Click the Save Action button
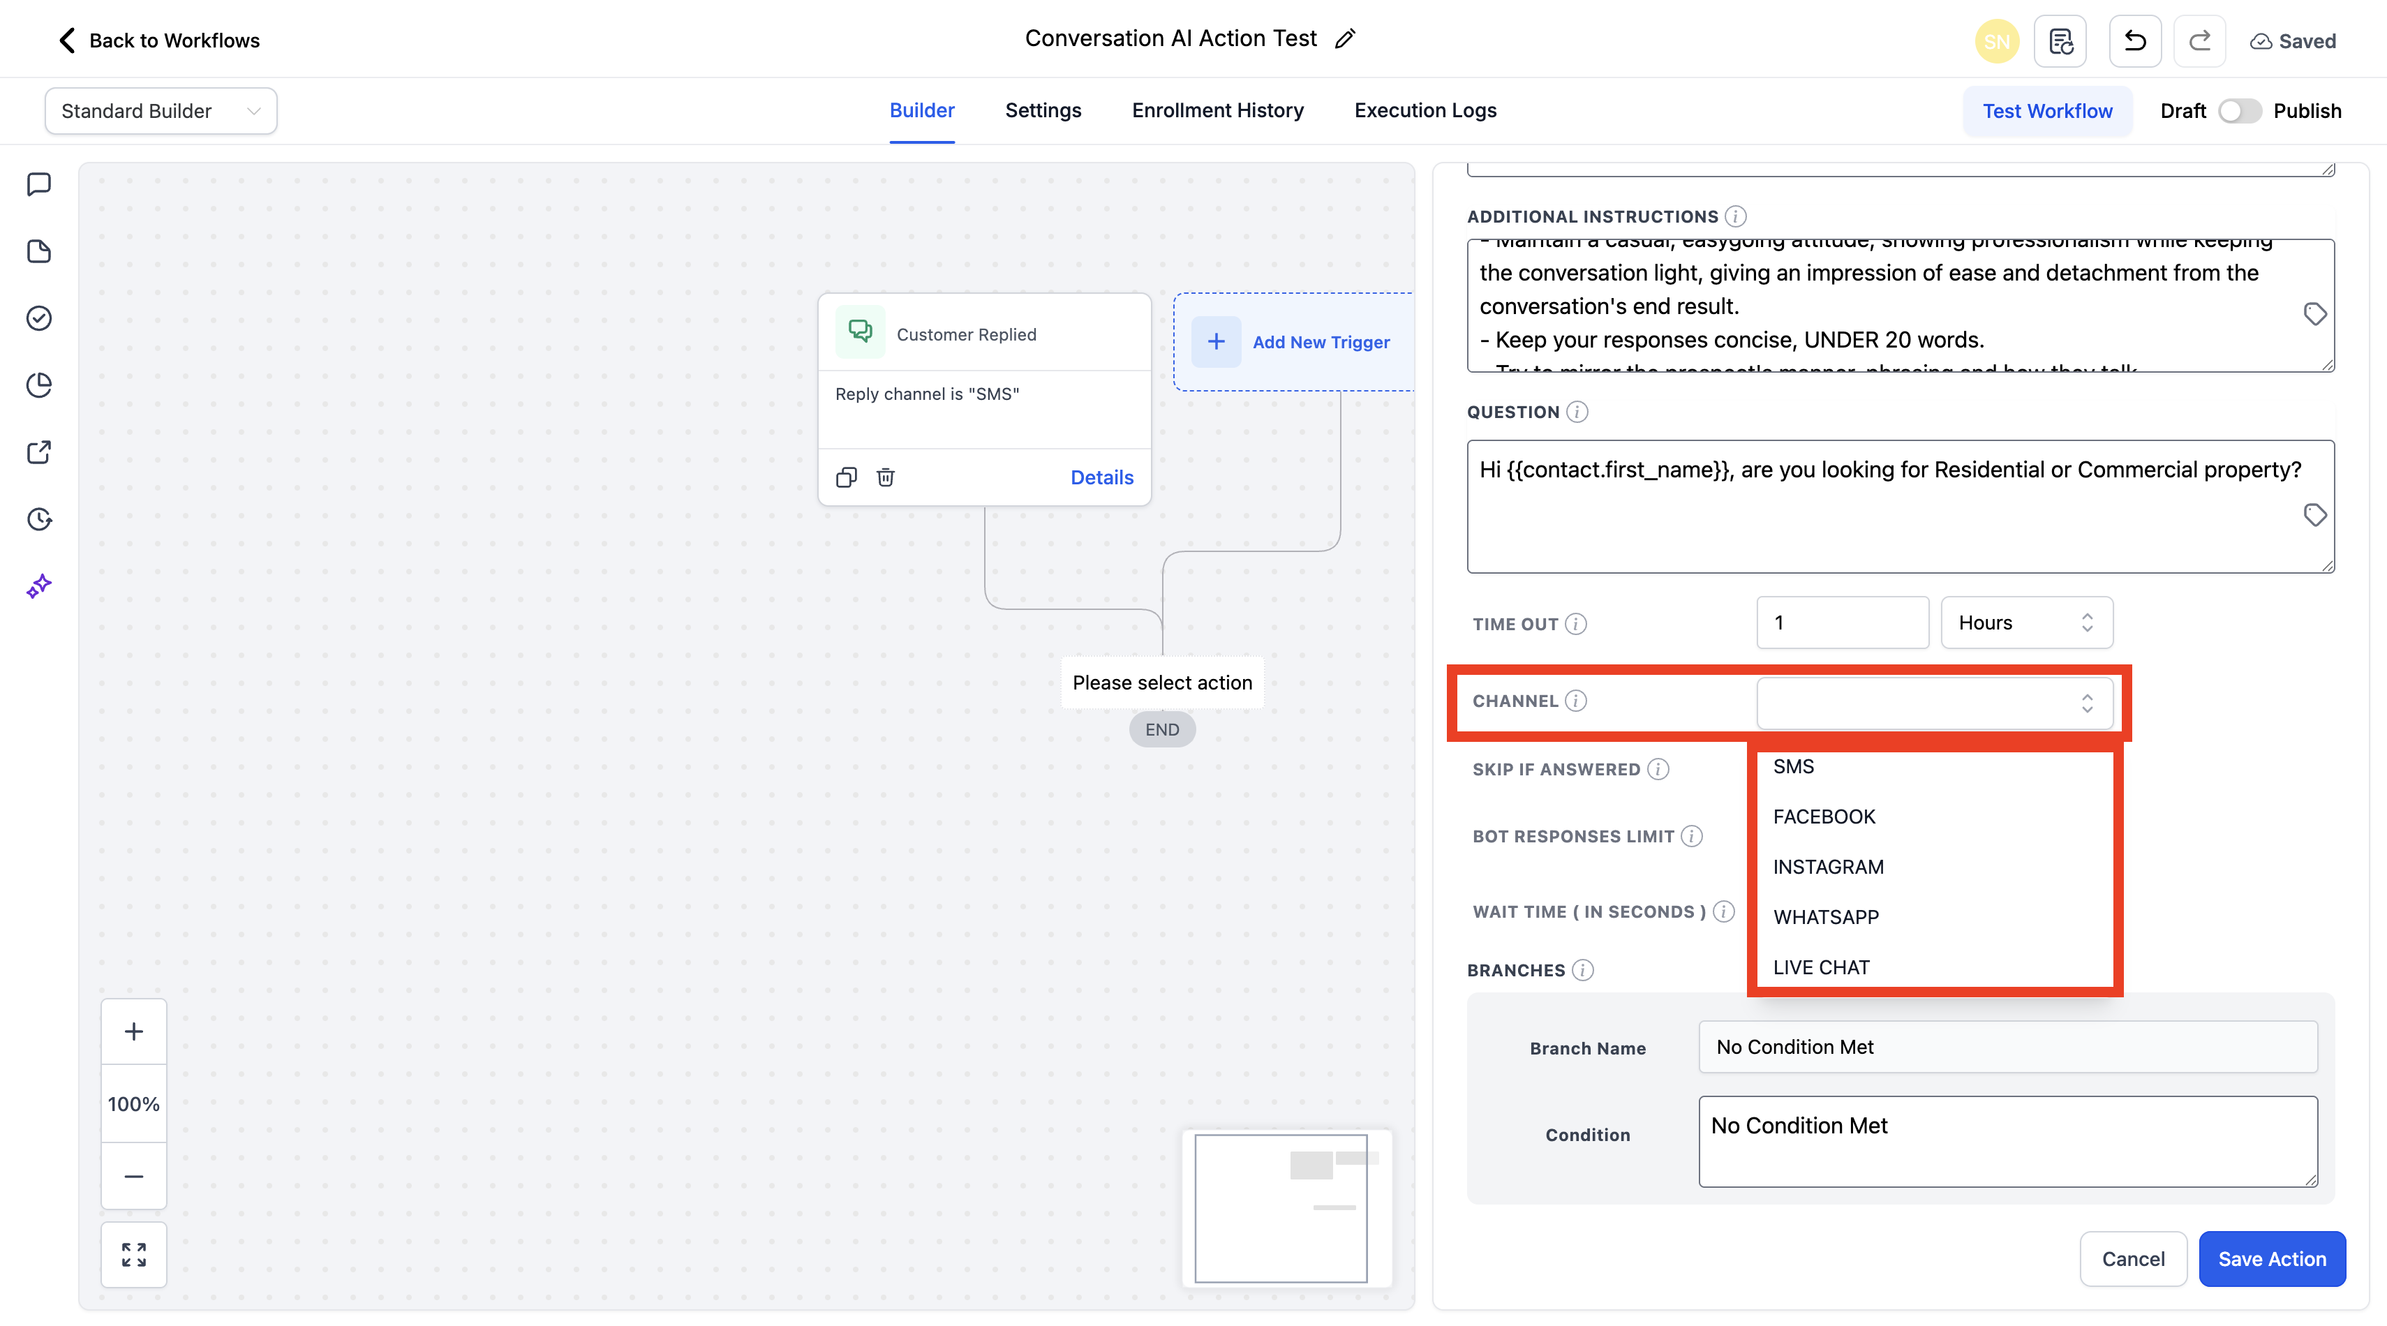This screenshot has width=2387, height=1326. click(x=2271, y=1258)
